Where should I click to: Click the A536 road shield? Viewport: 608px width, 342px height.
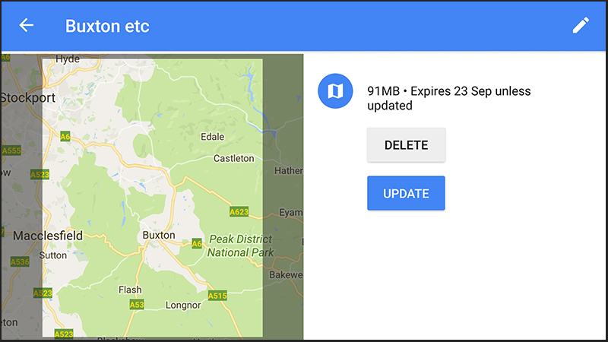(20, 261)
